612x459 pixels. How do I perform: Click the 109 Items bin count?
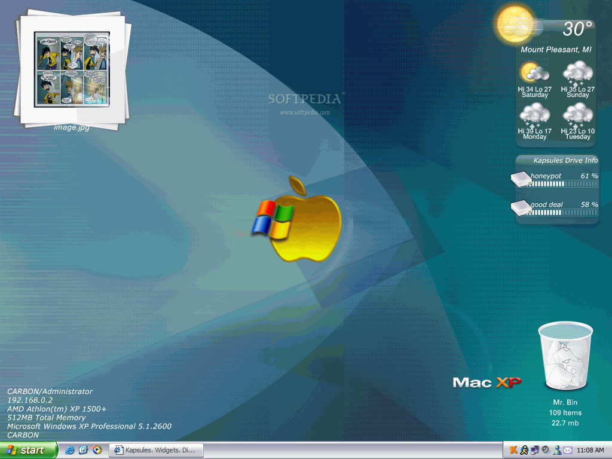click(x=565, y=412)
